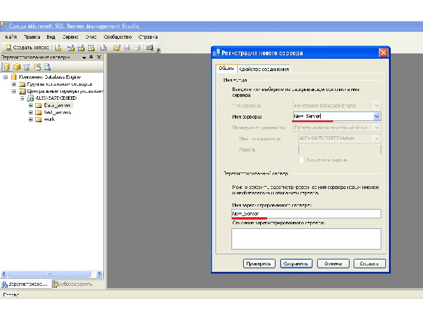Open the Тип сервера combo box
Viewport: 423px width, 317px height.
[337, 106]
